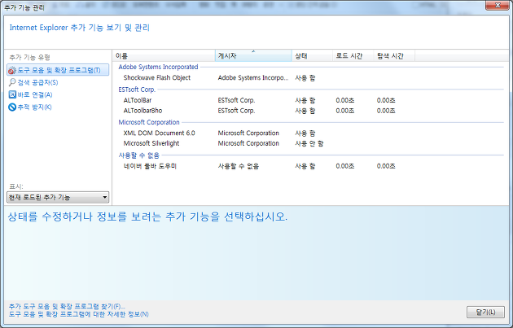Click ALToolBar's ESTsoft Corp. publisher cell
The width and height of the screenshot is (513, 328).
tap(236, 100)
